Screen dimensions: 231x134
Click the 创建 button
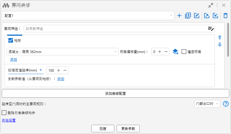tap(103, 129)
